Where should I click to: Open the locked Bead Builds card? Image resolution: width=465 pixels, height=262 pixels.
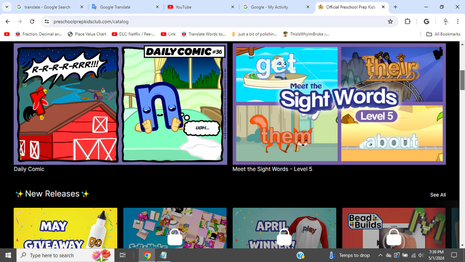point(394,228)
